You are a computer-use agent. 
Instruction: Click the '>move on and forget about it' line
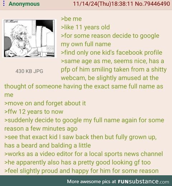45,103
